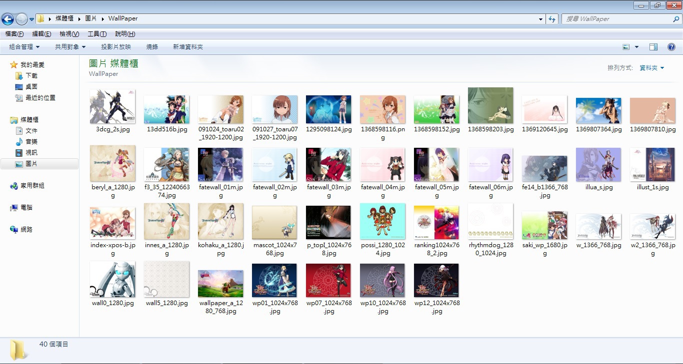Select the saki_wp_1680.jpg thumbnail
Image resolution: width=683 pixels, height=364 pixels.
[x=544, y=225]
